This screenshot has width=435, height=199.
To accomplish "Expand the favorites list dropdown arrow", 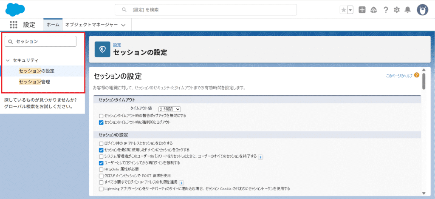I will pyautogui.click(x=350, y=10).
